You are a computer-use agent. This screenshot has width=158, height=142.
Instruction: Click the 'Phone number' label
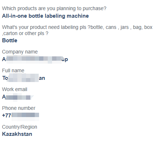click(x=19, y=108)
